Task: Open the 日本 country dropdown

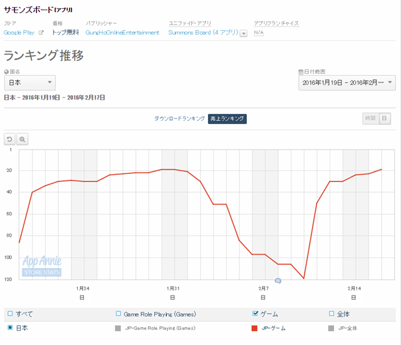Action: tap(30, 83)
